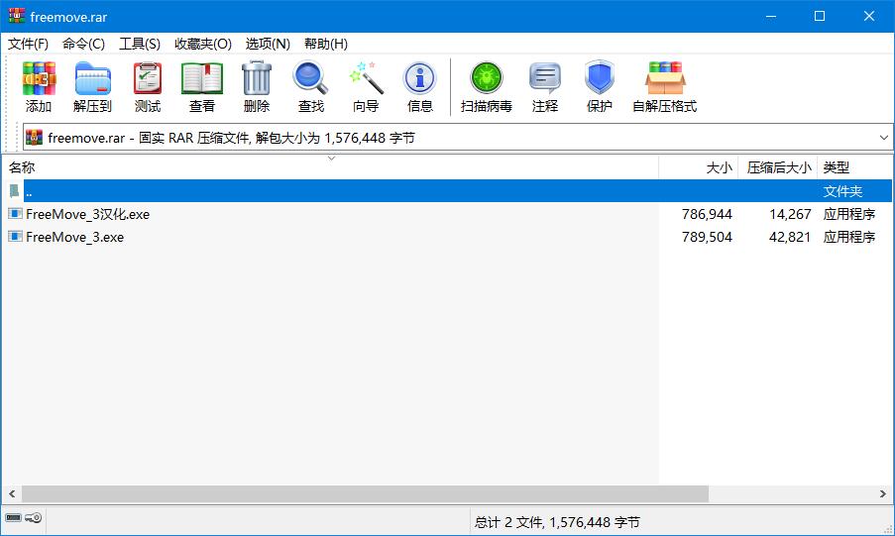The height and width of the screenshot is (536, 895).
Task: Click the scrollbar left arrow
Action: tap(12, 493)
